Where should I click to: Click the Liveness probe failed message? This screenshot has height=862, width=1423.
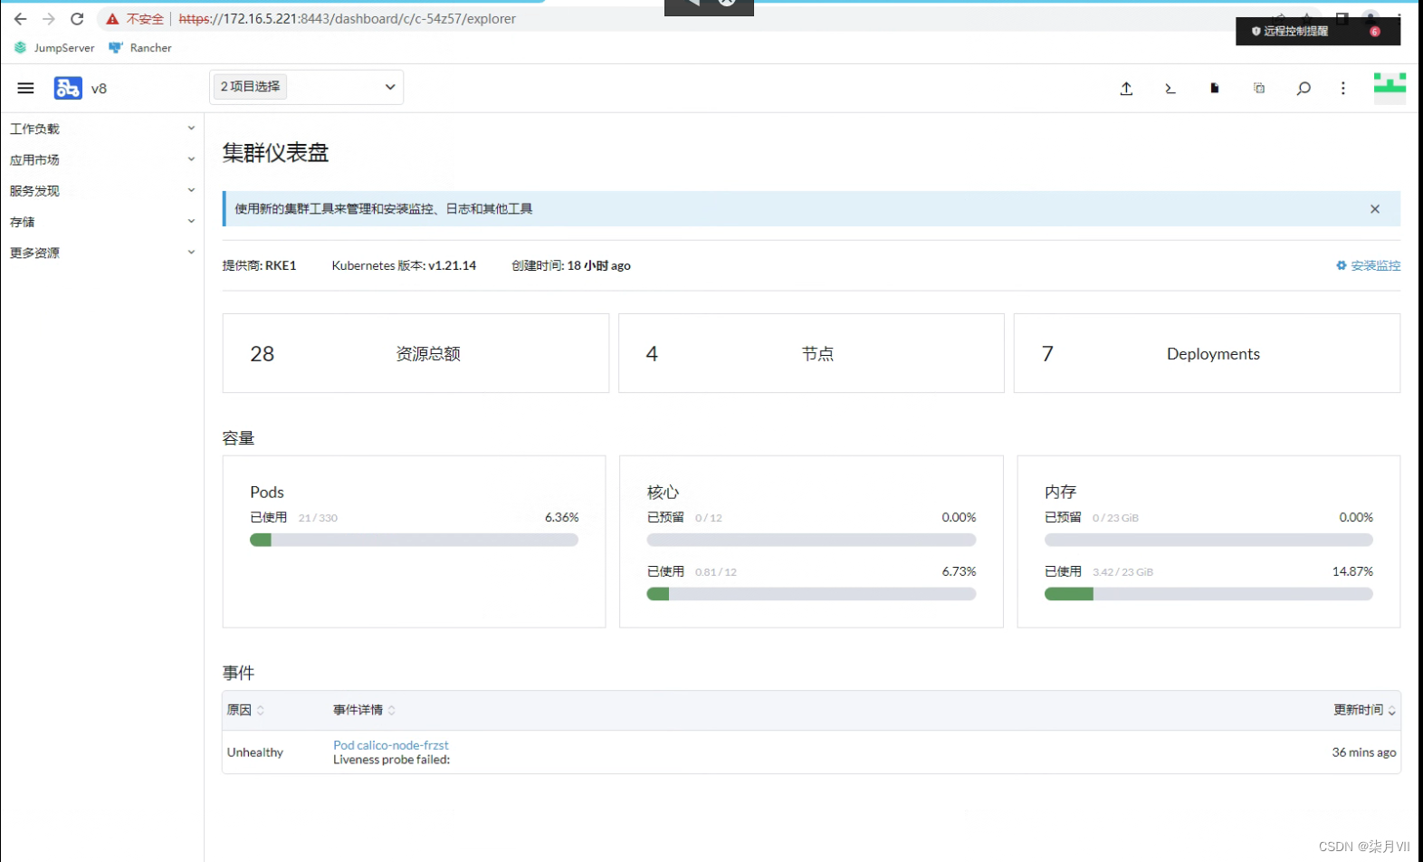[391, 760]
